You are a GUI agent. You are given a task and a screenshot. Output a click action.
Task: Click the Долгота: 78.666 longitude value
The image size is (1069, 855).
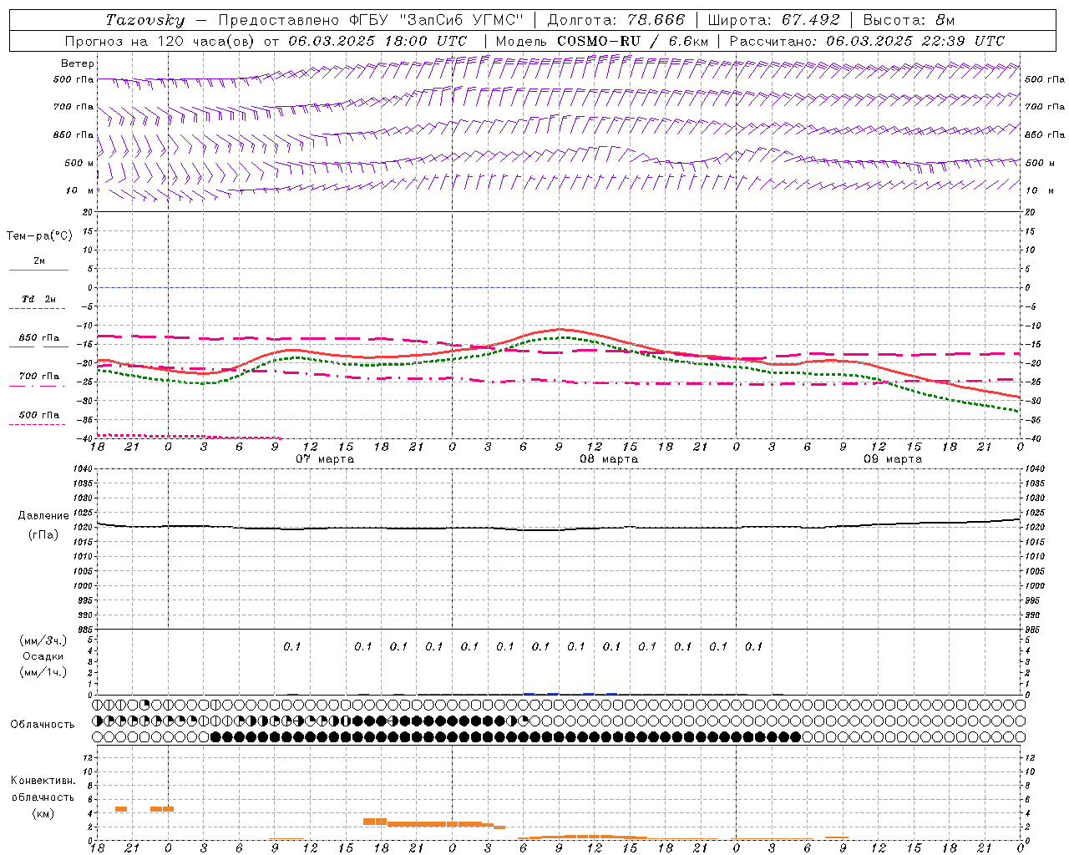616,20
